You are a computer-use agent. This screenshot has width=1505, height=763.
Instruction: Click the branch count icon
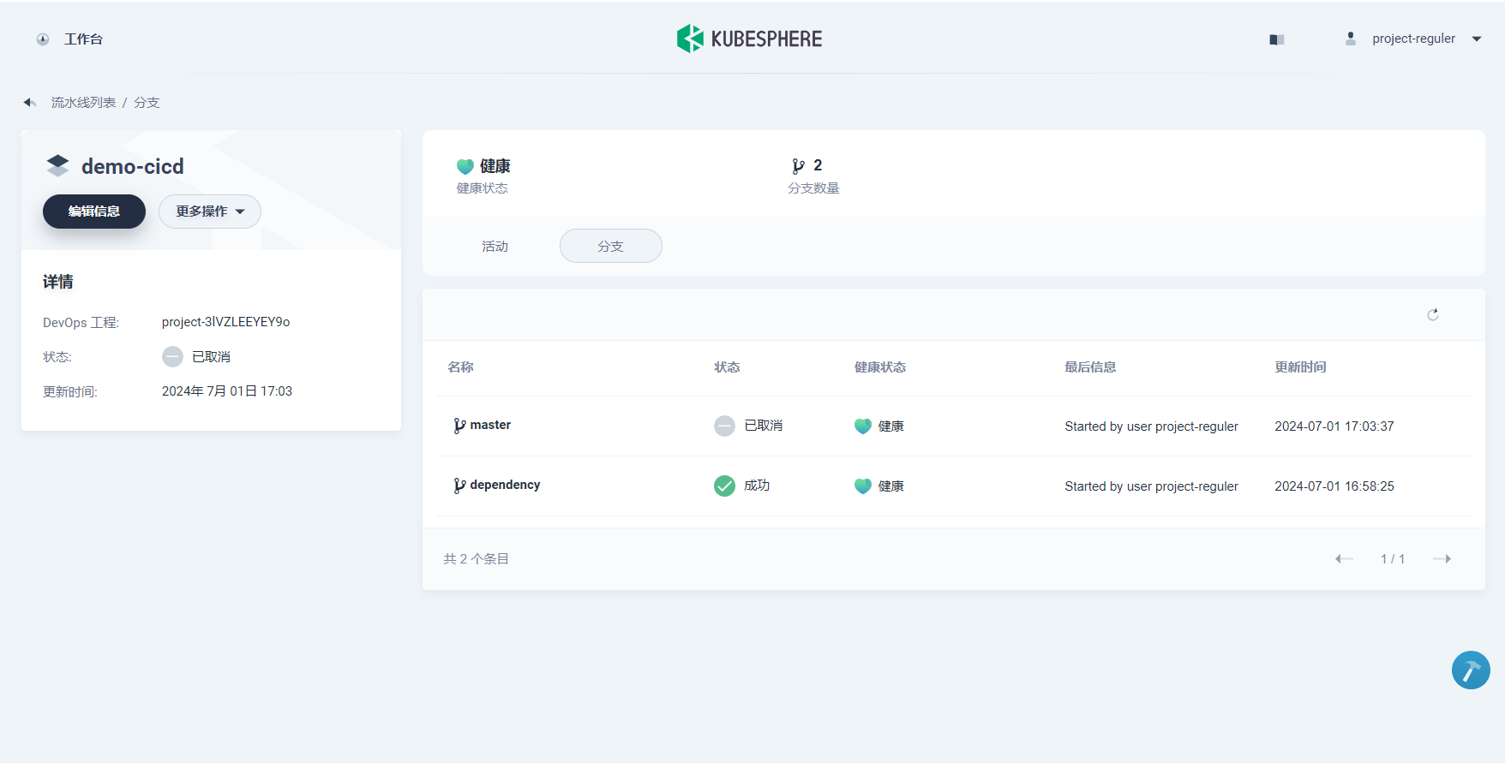coord(799,165)
